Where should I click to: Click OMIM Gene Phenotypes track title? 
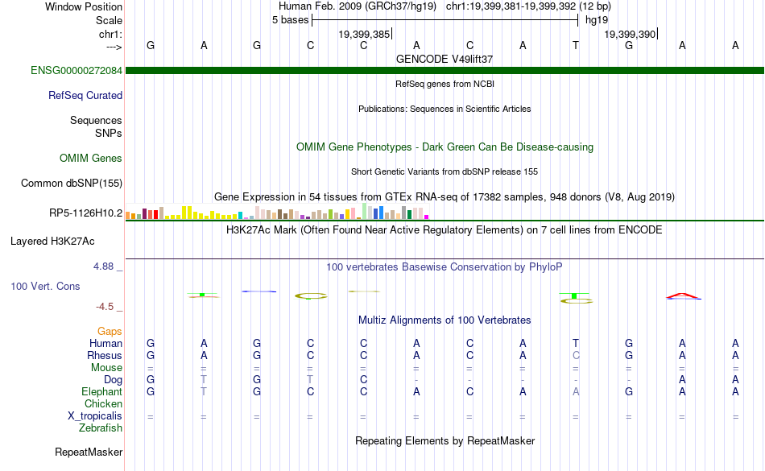click(445, 147)
